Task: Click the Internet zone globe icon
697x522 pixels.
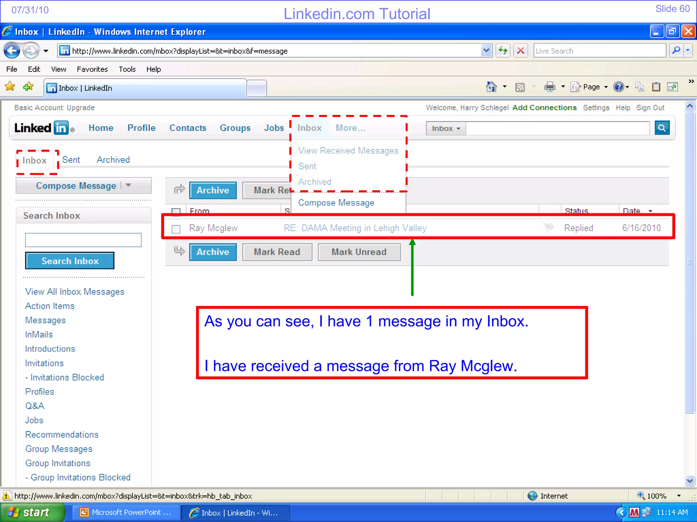Action: [532, 496]
